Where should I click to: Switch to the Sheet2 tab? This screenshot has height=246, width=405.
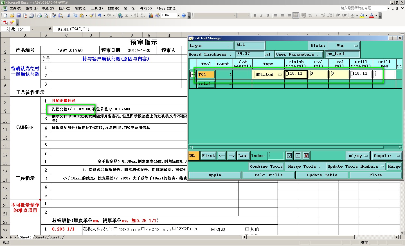click(41, 237)
